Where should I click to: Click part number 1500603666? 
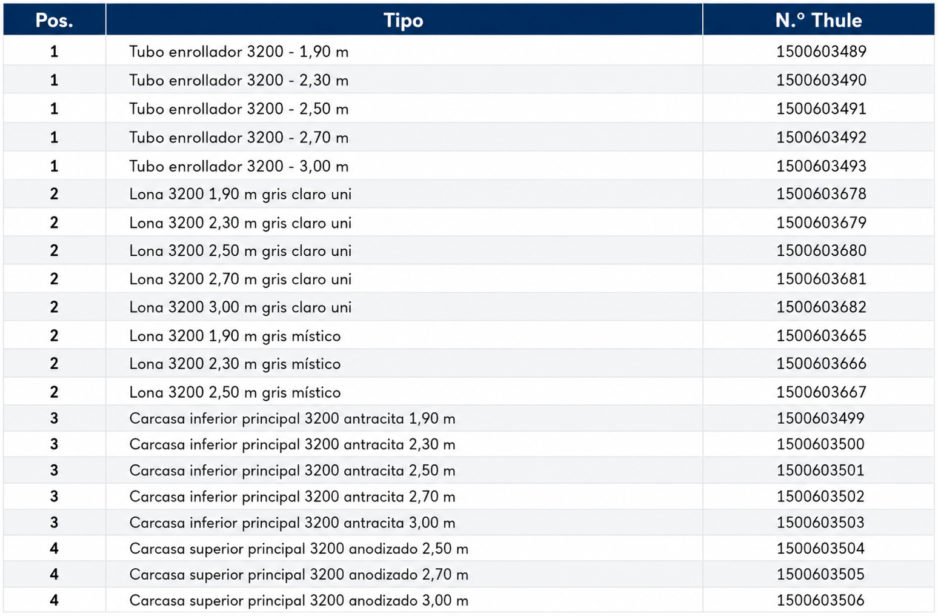tap(821, 363)
